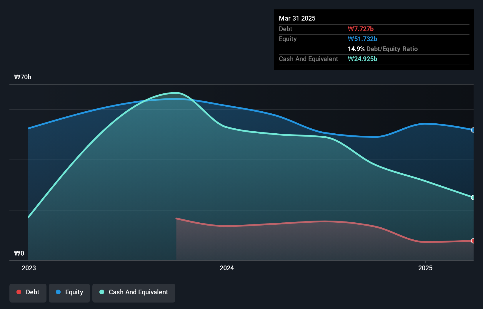Open details for Debt/Equity Ratio row
The height and width of the screenshot is (309, 483).
coord(383,49)
